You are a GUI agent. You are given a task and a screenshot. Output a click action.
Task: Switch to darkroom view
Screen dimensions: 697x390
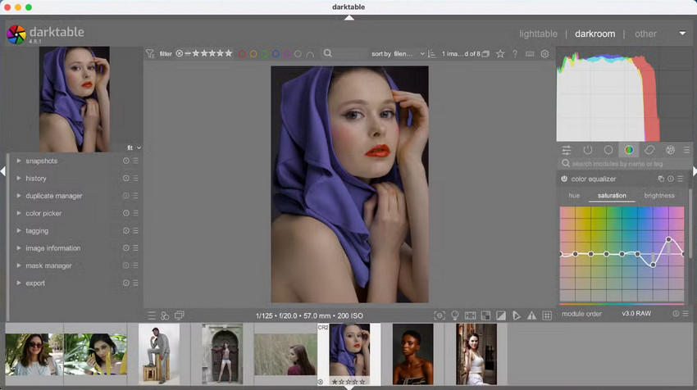point(594,34)
